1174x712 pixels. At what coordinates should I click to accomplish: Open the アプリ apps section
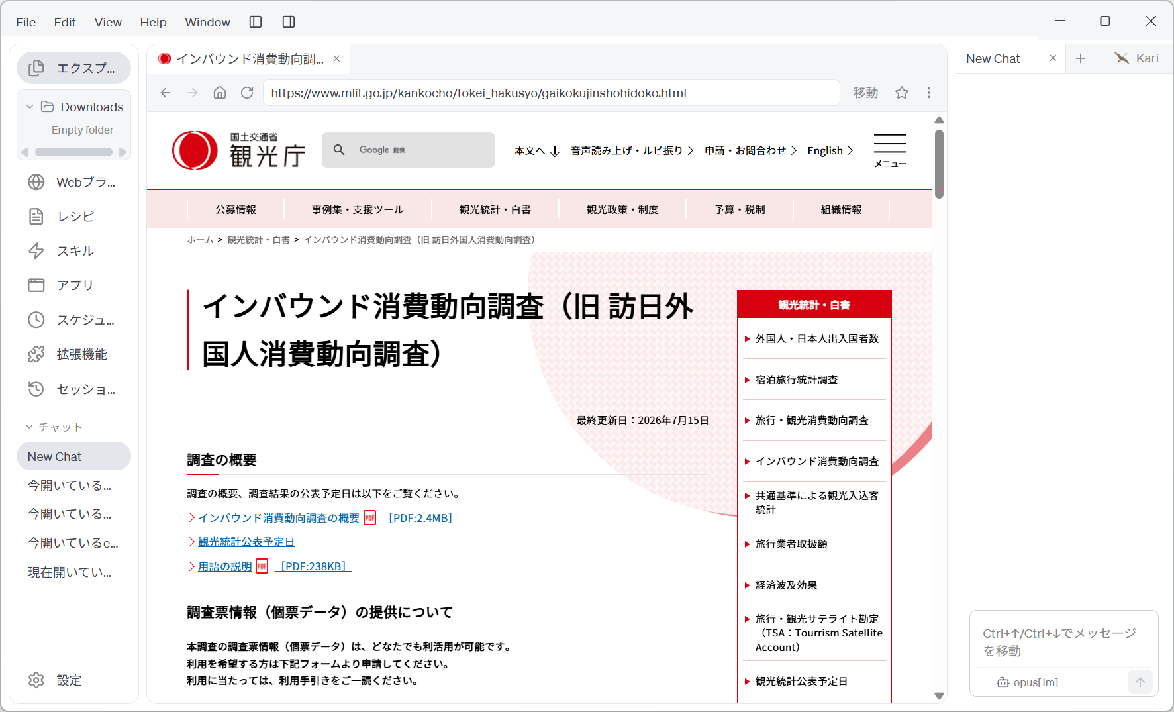click(73, 285)
